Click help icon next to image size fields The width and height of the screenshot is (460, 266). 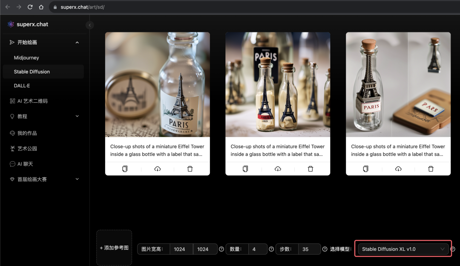pos(221,249)
